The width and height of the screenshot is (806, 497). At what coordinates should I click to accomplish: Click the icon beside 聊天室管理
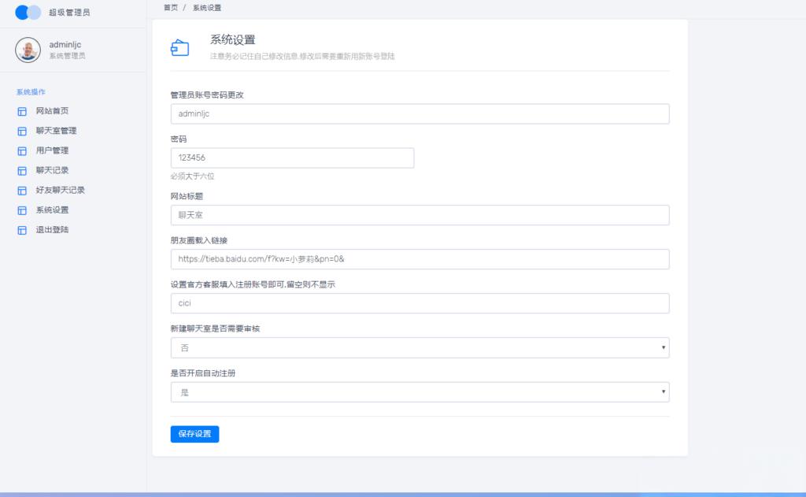(22, 132)
